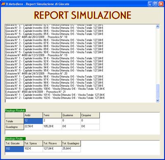The image size is (165, 160).
Task: Click the Quaterne column header
Action: [71, 115]
